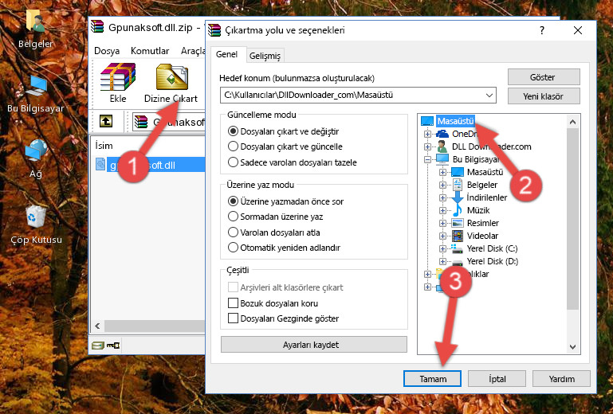Expand the DLL Downloader.com tree node
Screen dimensions: 613x414
coord(427,146)
